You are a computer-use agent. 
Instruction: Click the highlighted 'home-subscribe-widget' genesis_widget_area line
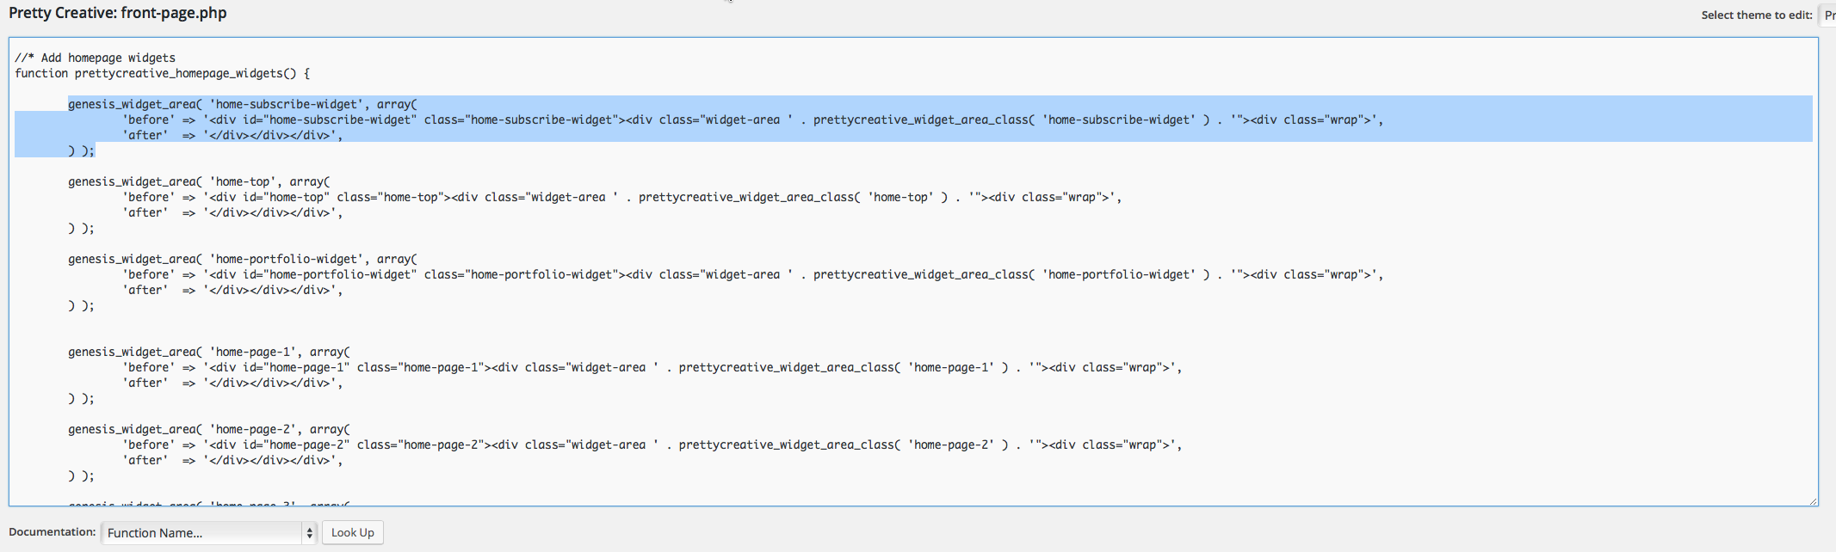click(x=243, y=104)
